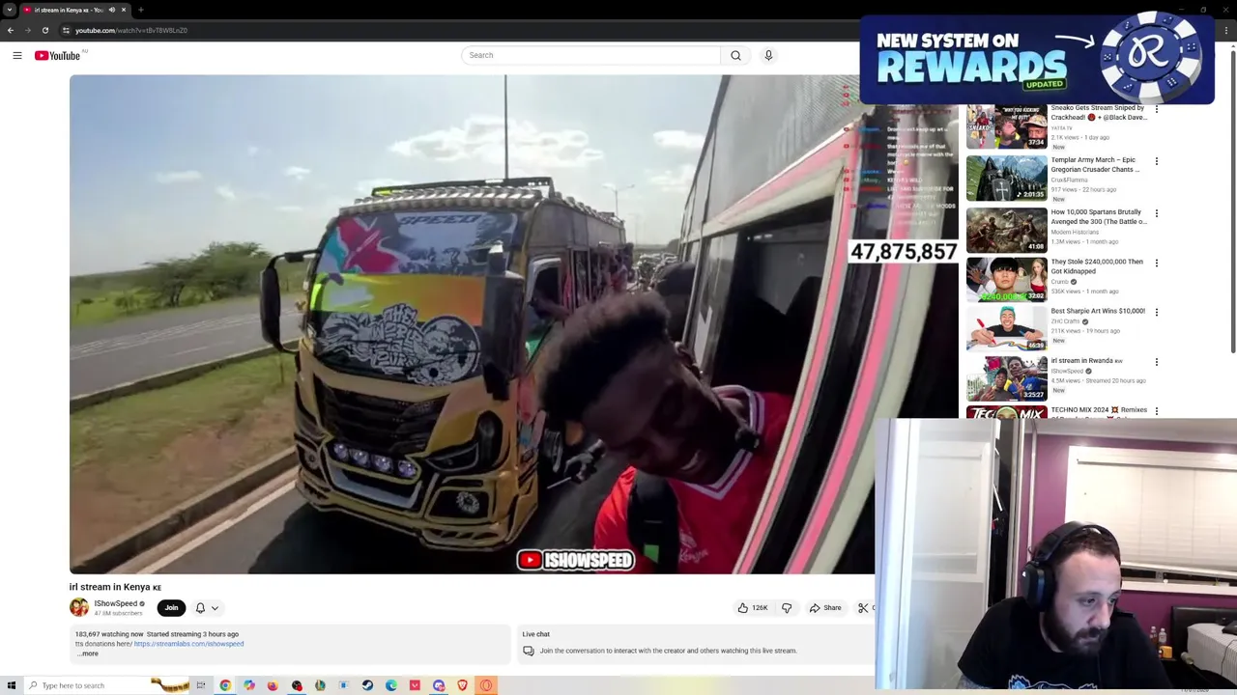Open a new browser tab

click(x=141, y=10)
